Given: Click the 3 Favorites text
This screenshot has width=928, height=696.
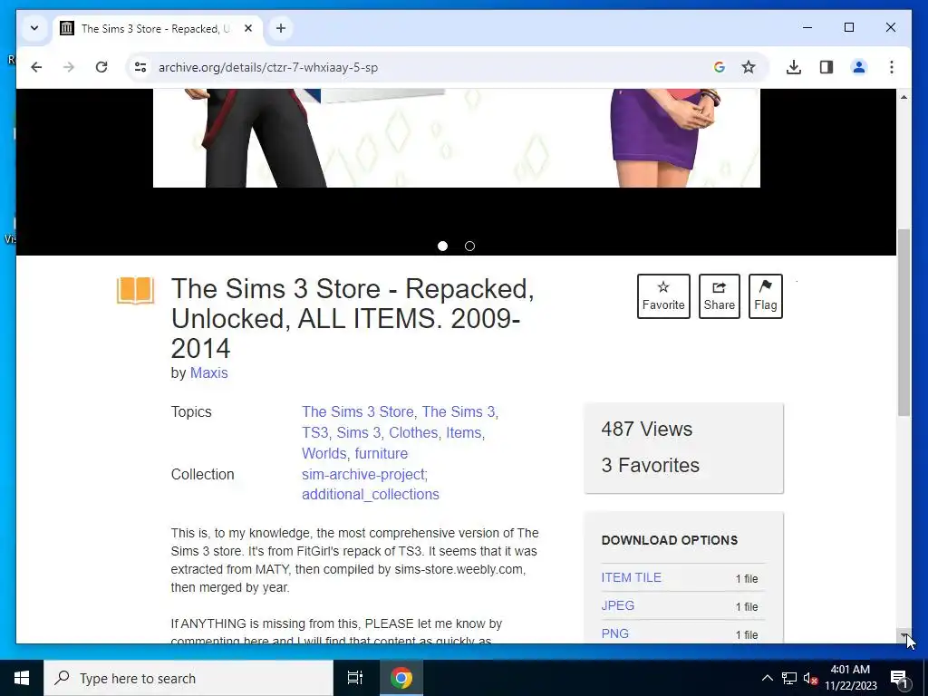Looking at the screenshot, I should pyautogui.click(x=650, y=465).
